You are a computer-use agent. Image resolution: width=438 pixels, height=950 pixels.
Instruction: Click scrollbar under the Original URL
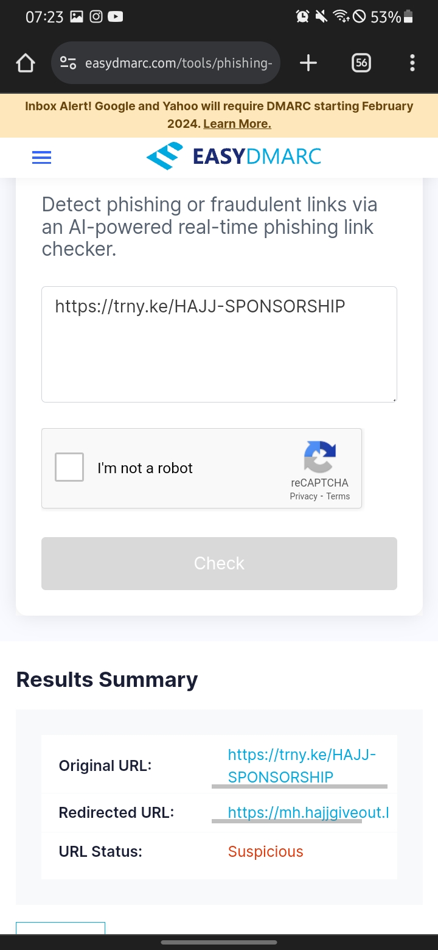[299, 787]
